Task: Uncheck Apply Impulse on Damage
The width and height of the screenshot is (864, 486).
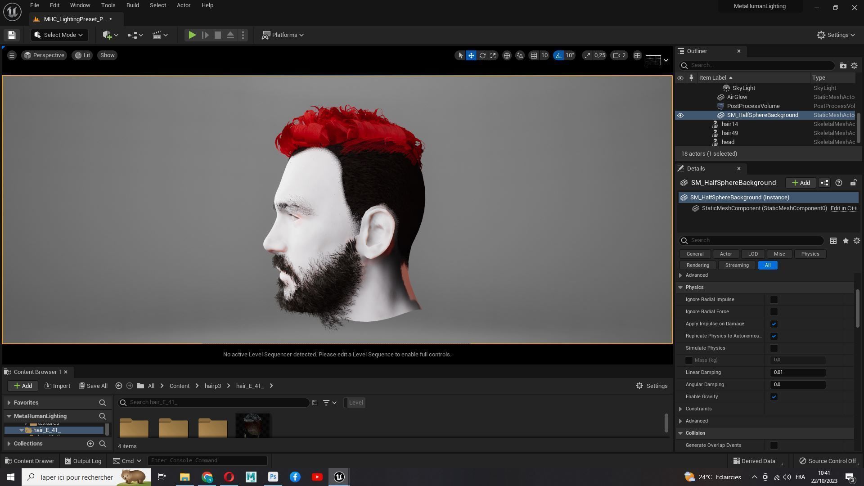Action: coord(774,324)
